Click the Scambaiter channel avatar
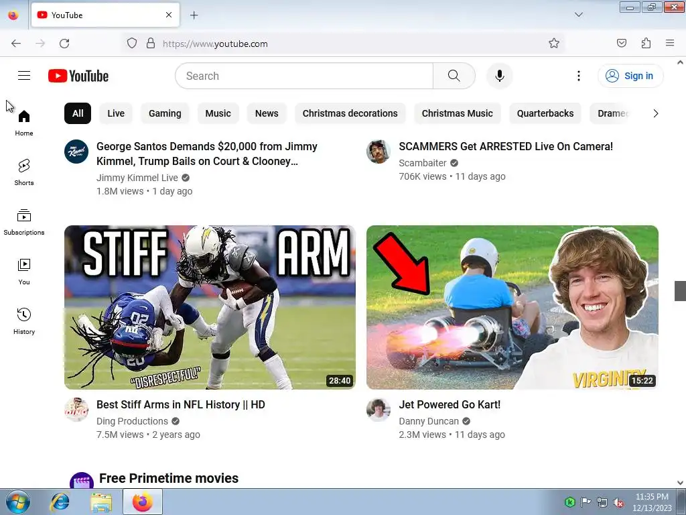The width and height of the screenshot is (686, 515). point(379,152)
